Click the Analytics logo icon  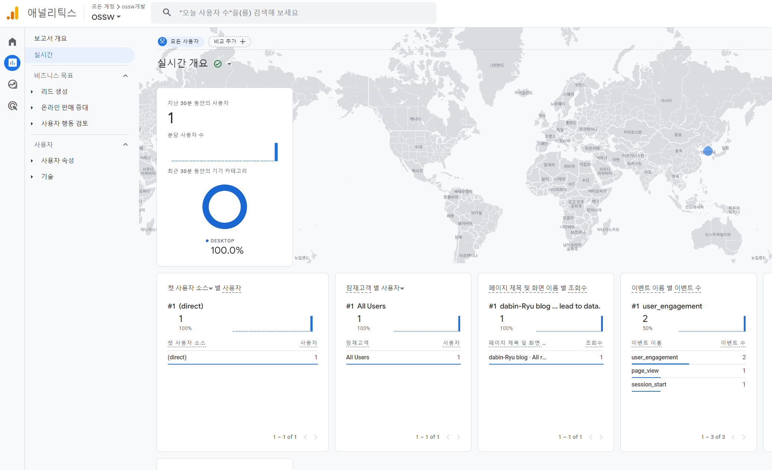coord(13,13)
